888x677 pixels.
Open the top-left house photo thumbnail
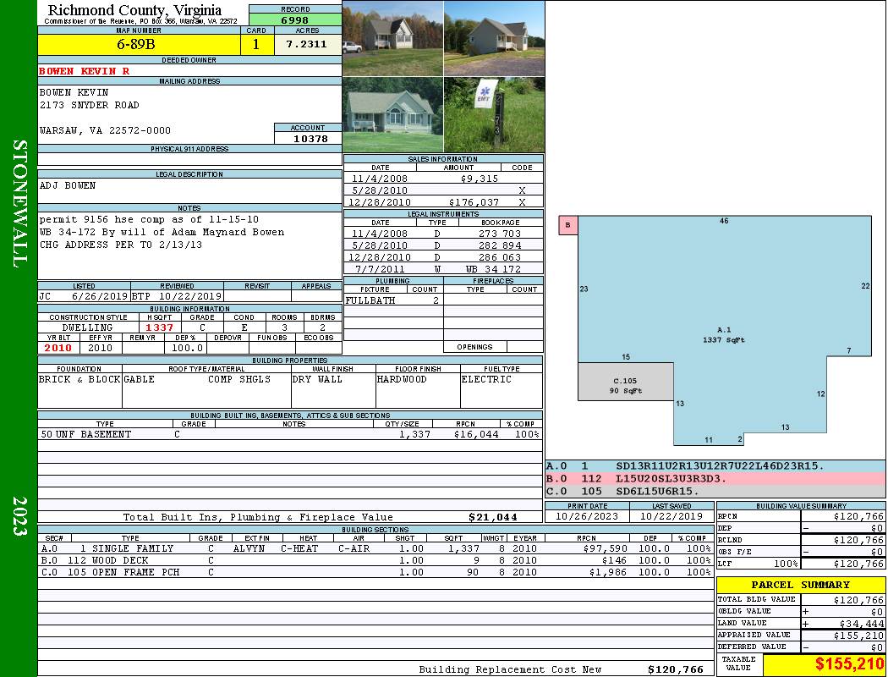click(x=393, y=38)
